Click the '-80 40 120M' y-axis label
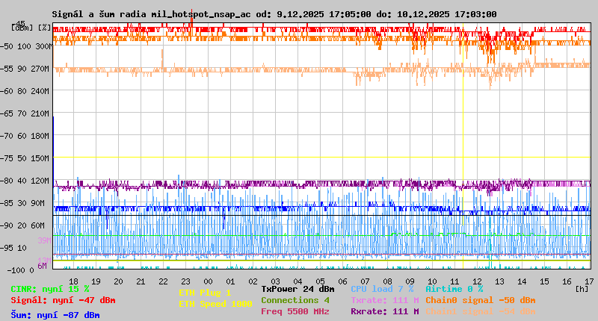This screenshot has height=321, width=598. click(25, 181)
